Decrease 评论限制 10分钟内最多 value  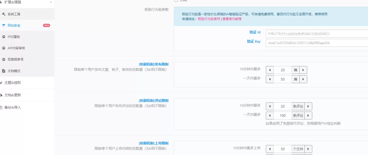[x=270, y=106]
